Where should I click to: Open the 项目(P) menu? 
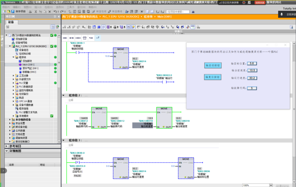pos(6,7)
